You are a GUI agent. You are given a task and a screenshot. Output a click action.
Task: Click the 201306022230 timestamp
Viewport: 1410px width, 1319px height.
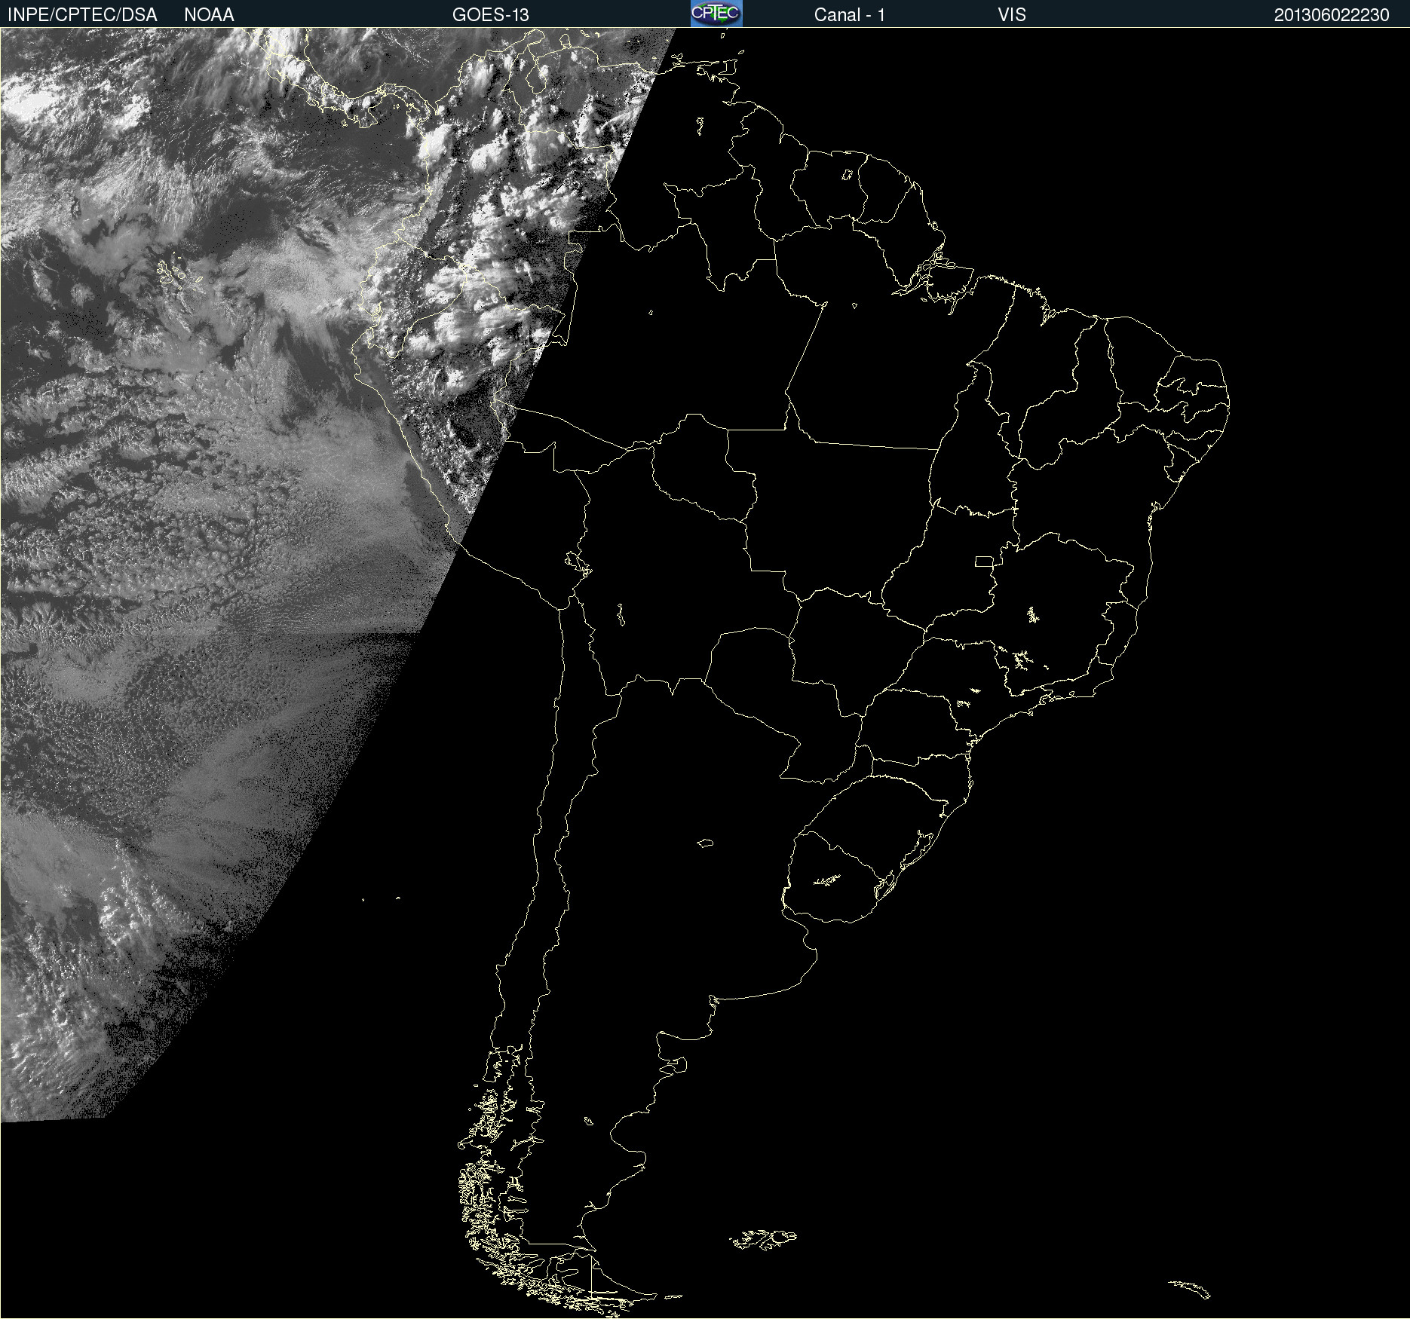[1332, 15]
